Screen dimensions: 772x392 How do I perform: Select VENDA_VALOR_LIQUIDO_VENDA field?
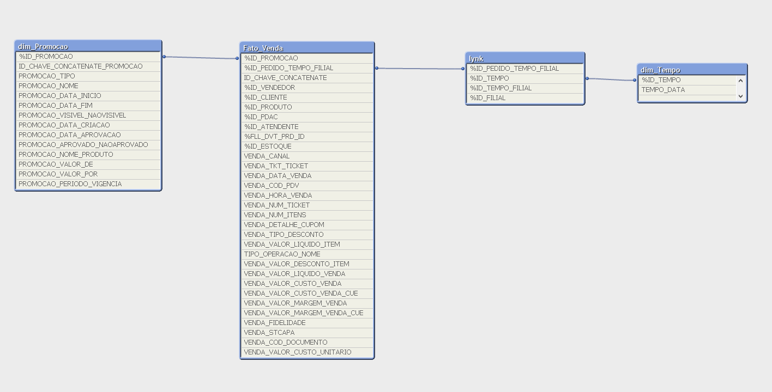tap(307, 274)
